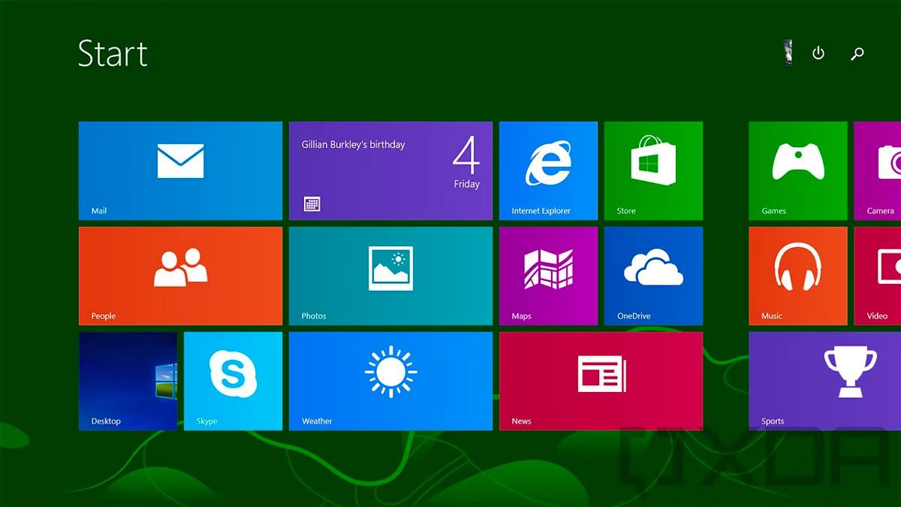Switch to the Desktop tile
The image size is (901, 507).
coord(128,381)
